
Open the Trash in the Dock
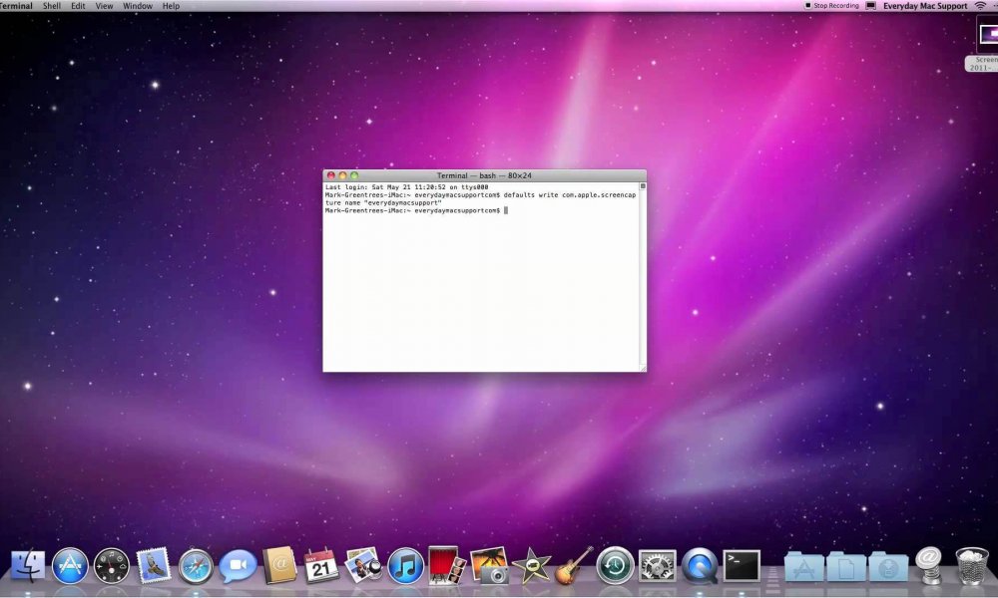click(971, 566)
